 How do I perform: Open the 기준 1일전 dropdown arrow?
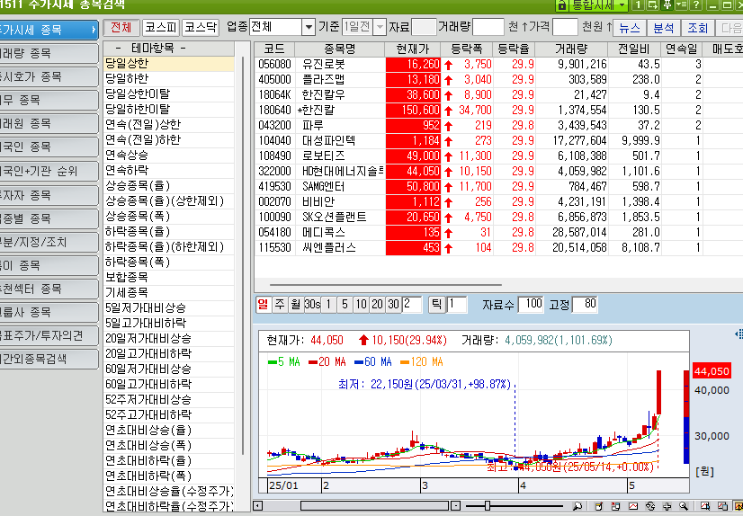(380, 27)
